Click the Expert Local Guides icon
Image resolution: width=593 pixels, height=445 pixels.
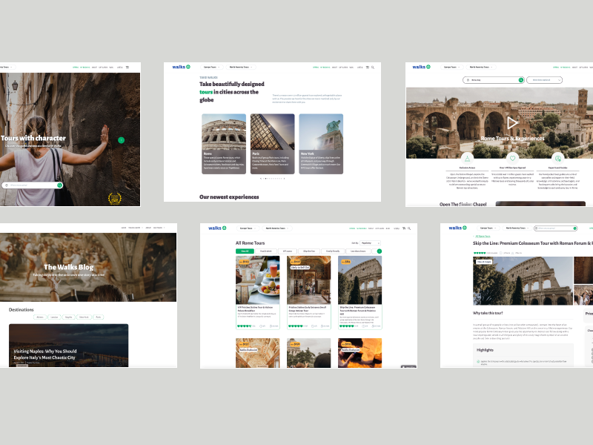pyautogui.click(x=557, y=157)
